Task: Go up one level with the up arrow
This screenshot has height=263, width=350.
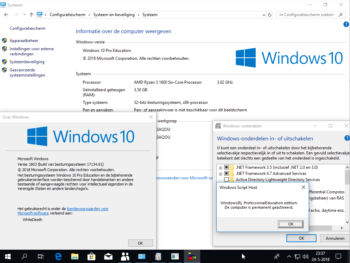Action: coord(31,15)
